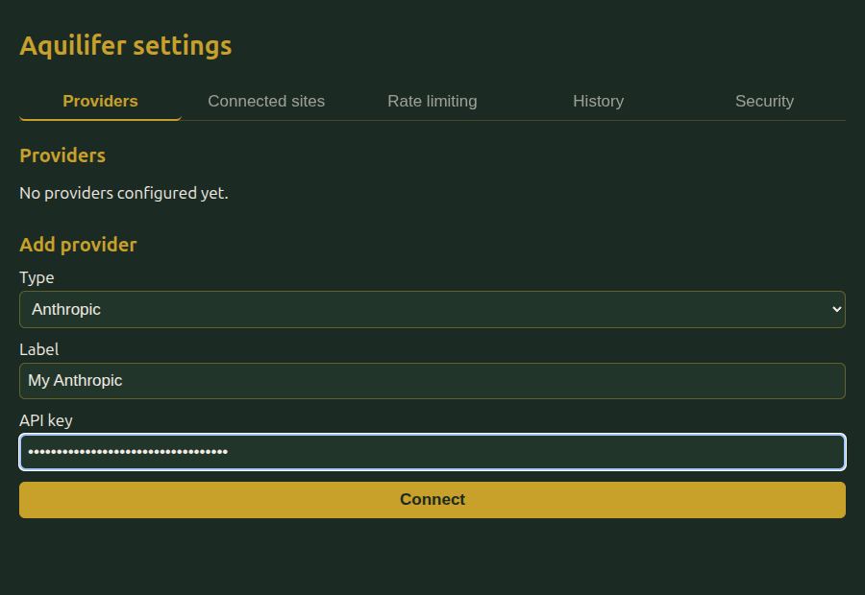Switch to the Security tab
Screen dimensions: 865x595
[765, 102]
